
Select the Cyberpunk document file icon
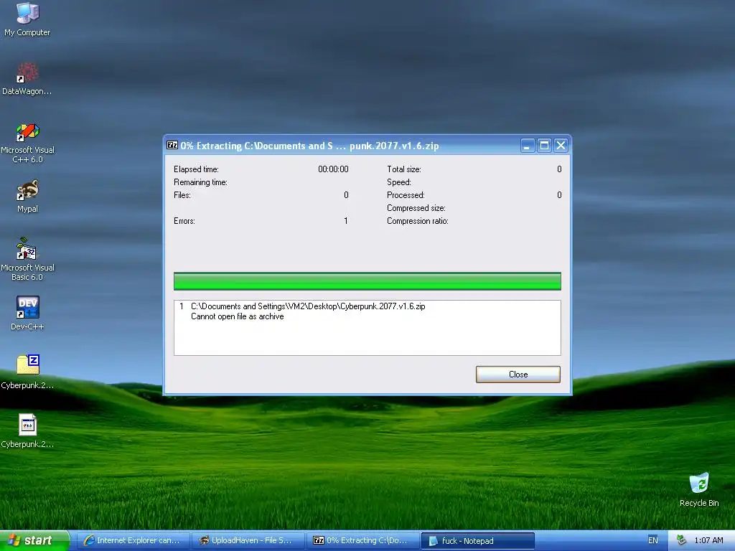coord(27,430)
